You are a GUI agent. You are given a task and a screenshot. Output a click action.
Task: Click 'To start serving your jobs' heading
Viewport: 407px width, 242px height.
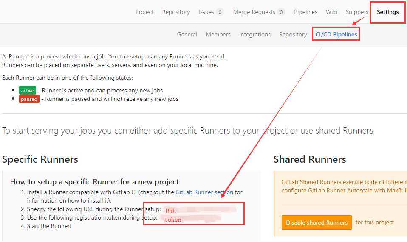(x=187, y=131)
